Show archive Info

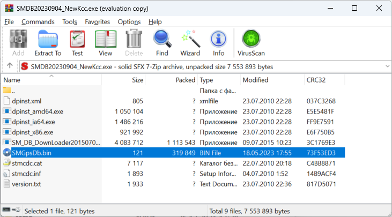pos(218,42)
